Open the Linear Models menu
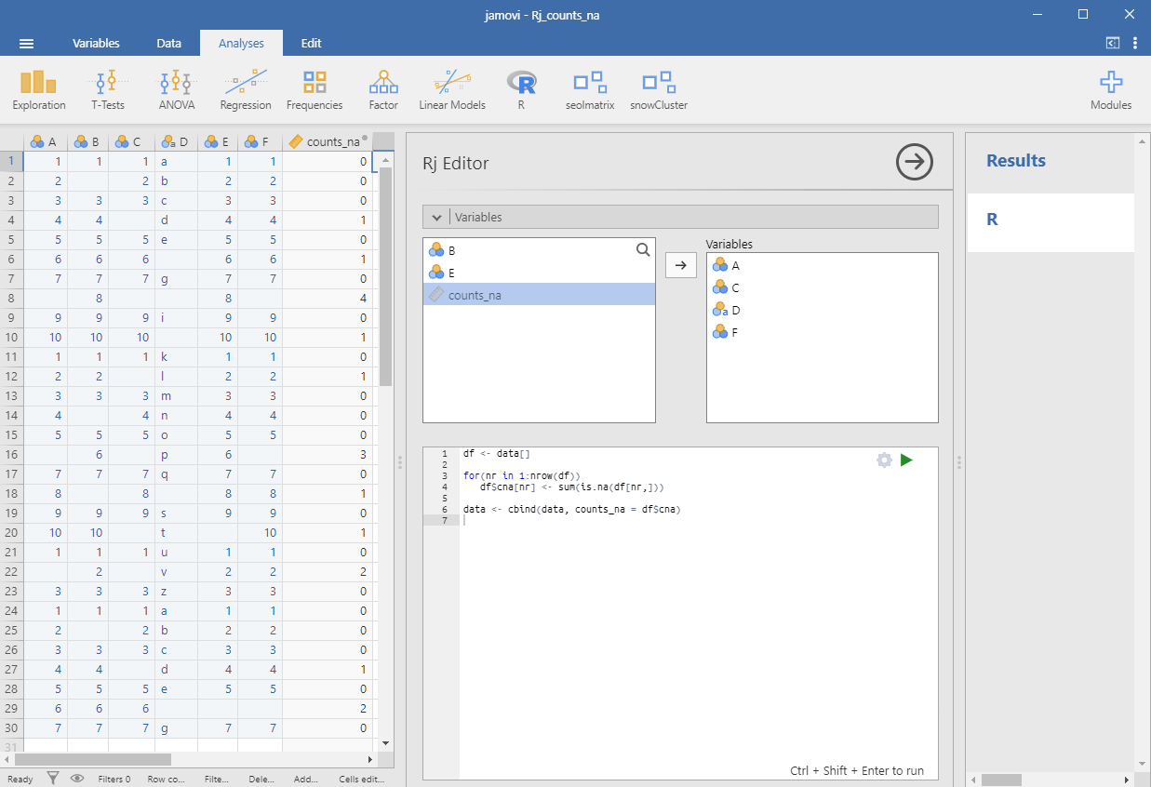The image size is (1151, 787). 452,90
